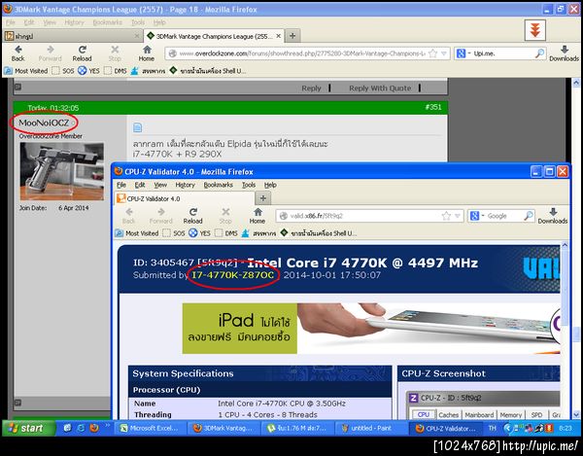Launch Internet Explorer from quick launch bar
Screen dimensions: 583x456
[81, 428]
